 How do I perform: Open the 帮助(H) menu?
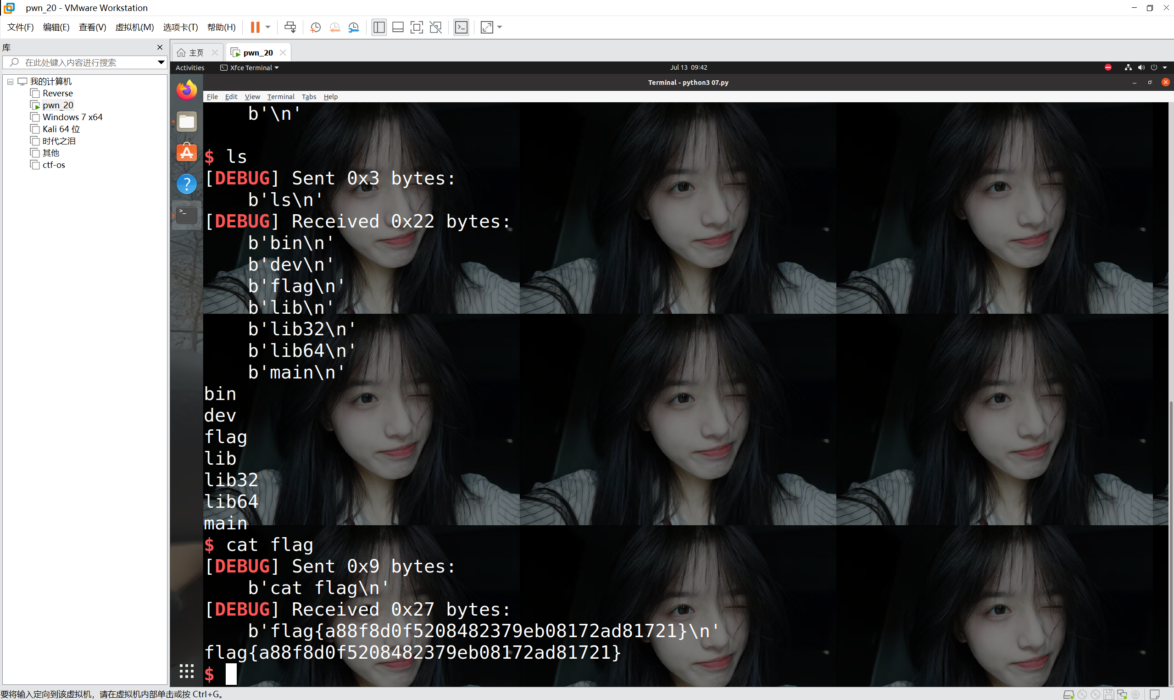pyautogui.click(x=221, y=28)
